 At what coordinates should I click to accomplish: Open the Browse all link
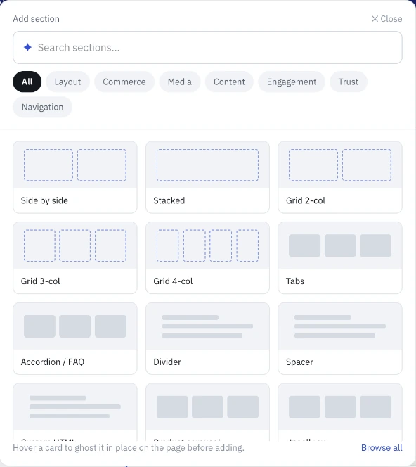[382, 447]
